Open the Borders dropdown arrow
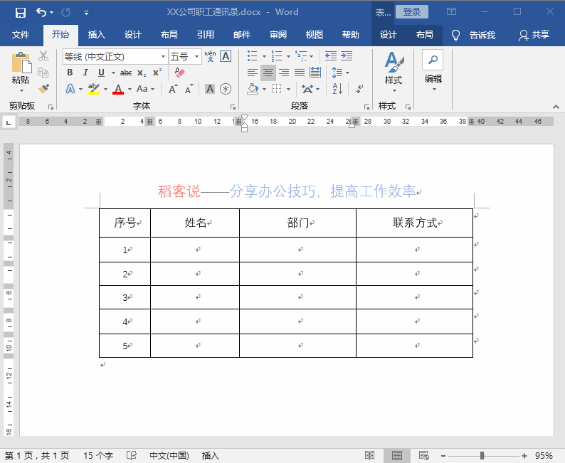The width and height of the screenshot is (565, 463). [x=288, y=89]
